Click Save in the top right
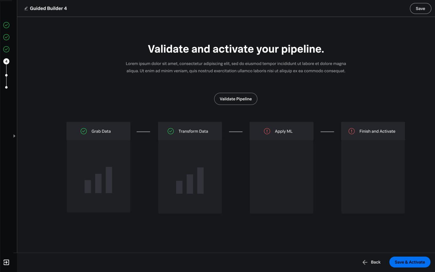435x272 pixels. pos(420,8)
